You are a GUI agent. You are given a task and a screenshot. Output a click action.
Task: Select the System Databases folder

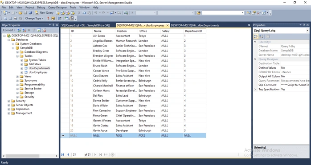[x=31, y=44]
